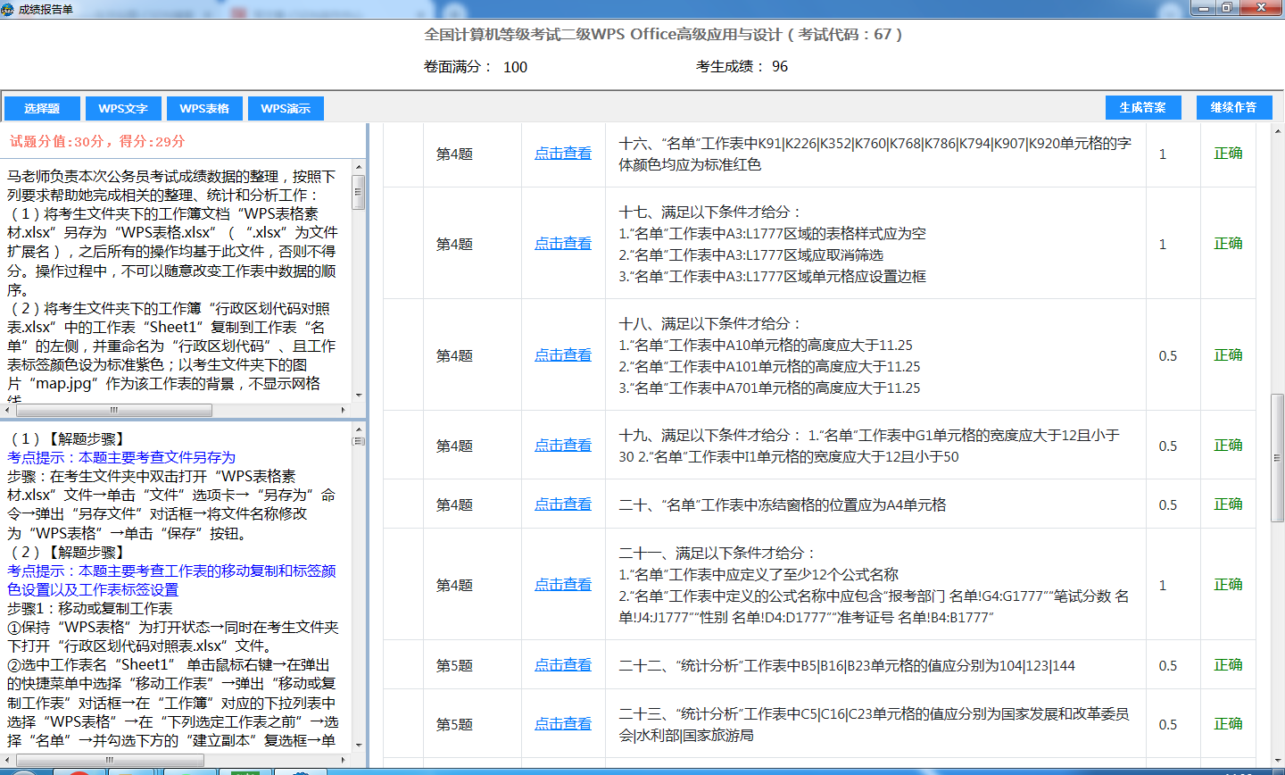Select the 二十一 description about 公式名称

coord(874,585)
